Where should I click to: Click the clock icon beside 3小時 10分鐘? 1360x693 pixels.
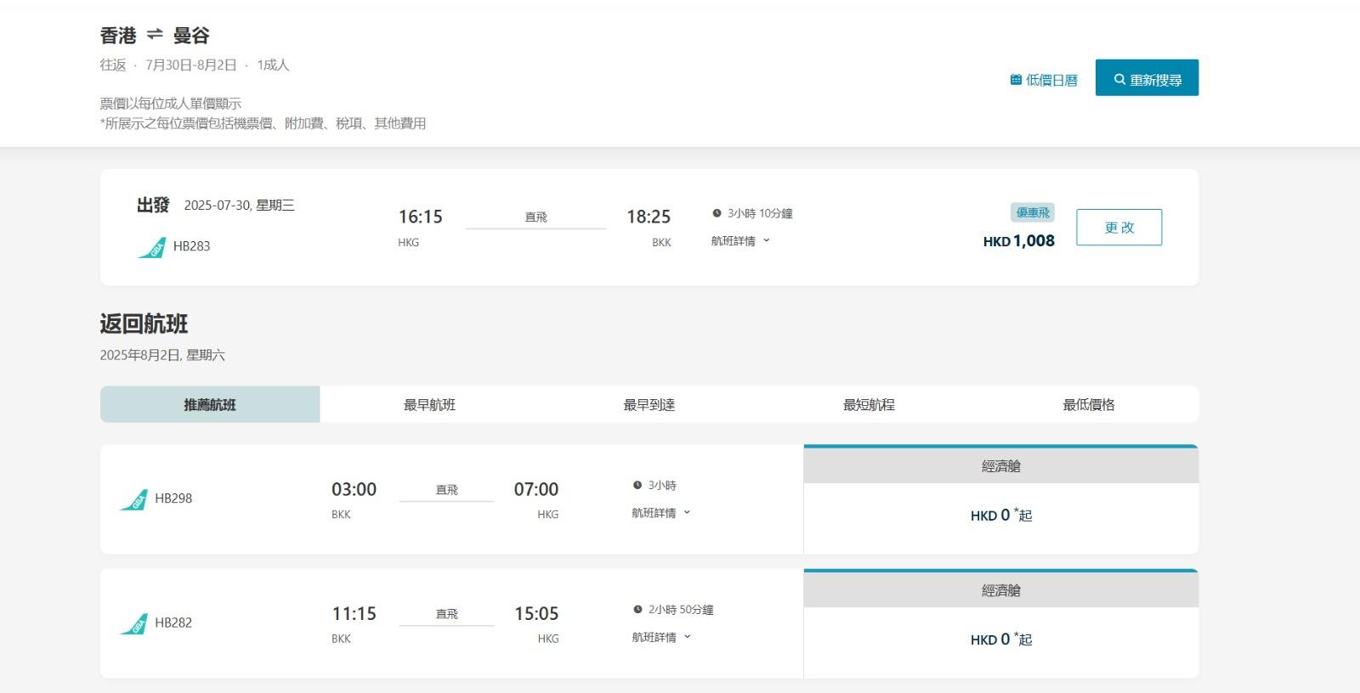click(x=717, y=213)
